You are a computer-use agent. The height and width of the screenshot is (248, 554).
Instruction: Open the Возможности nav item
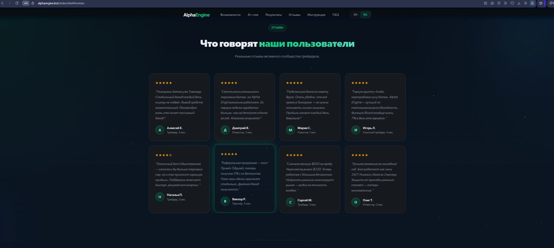tap(230, 15)
